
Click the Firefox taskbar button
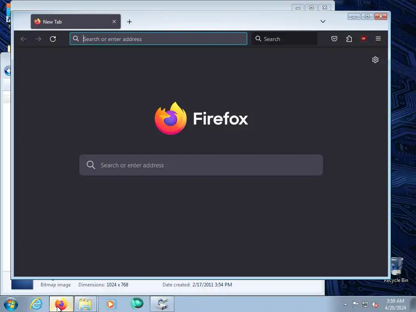61,304
